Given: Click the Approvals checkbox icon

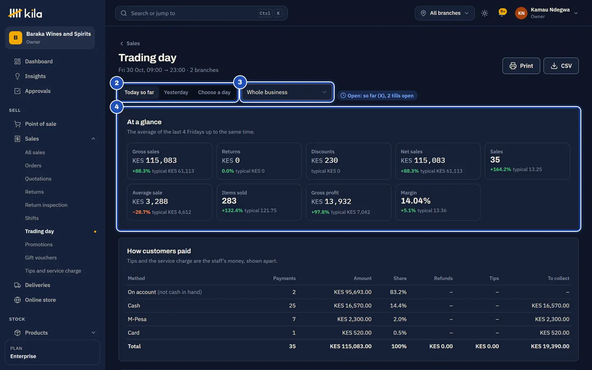Looking at the screenshot, I should coord(17,91).
